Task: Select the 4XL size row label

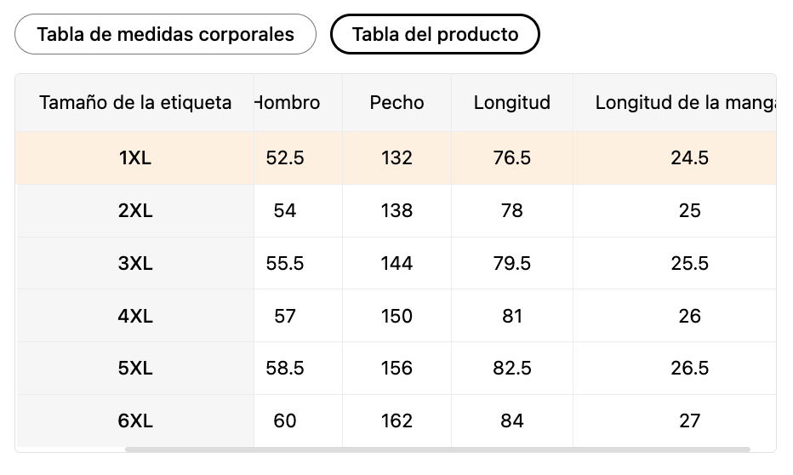Action: coord(135,316)
